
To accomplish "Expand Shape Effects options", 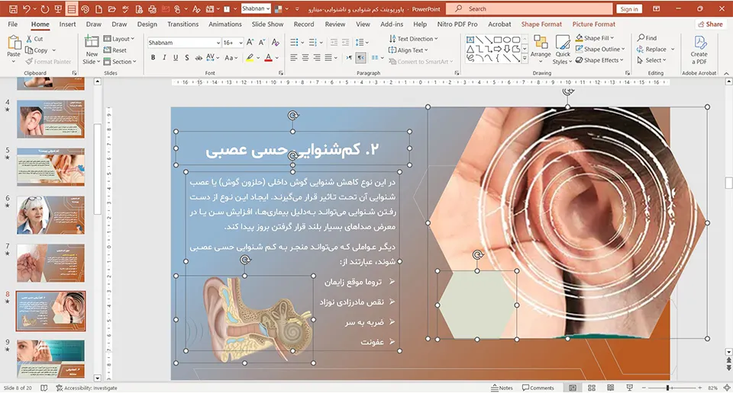I will [600, 60].
